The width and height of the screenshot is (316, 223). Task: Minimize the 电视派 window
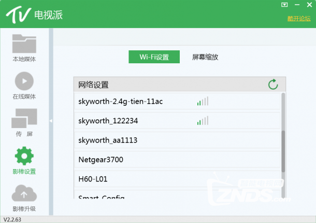coord(297,5)
